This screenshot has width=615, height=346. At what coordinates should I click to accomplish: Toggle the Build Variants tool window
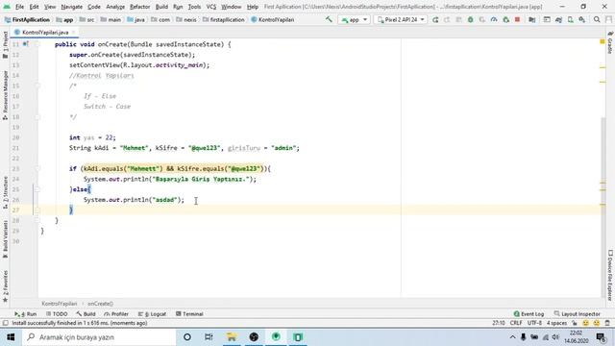(5, 239)
